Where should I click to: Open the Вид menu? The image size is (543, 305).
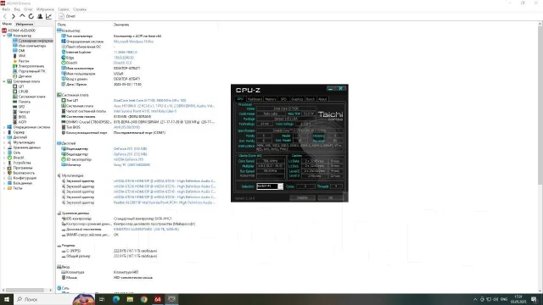[17, 9]
